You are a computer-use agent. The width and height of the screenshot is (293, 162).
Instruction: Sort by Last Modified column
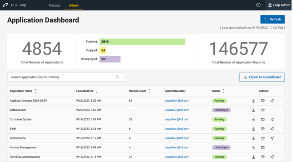[x=97, y=91]
